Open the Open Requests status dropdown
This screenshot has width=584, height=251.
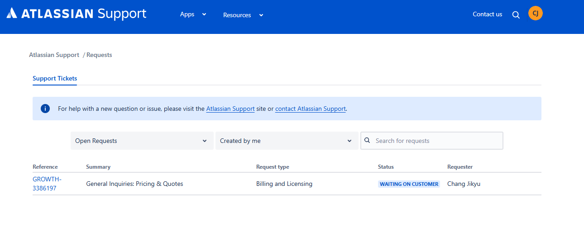(x=142, y=141)
